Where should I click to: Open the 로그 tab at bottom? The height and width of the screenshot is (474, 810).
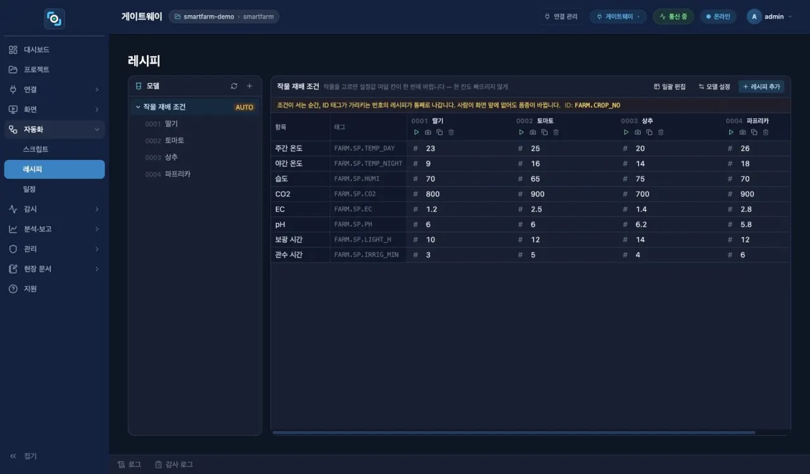click(129, 465)
